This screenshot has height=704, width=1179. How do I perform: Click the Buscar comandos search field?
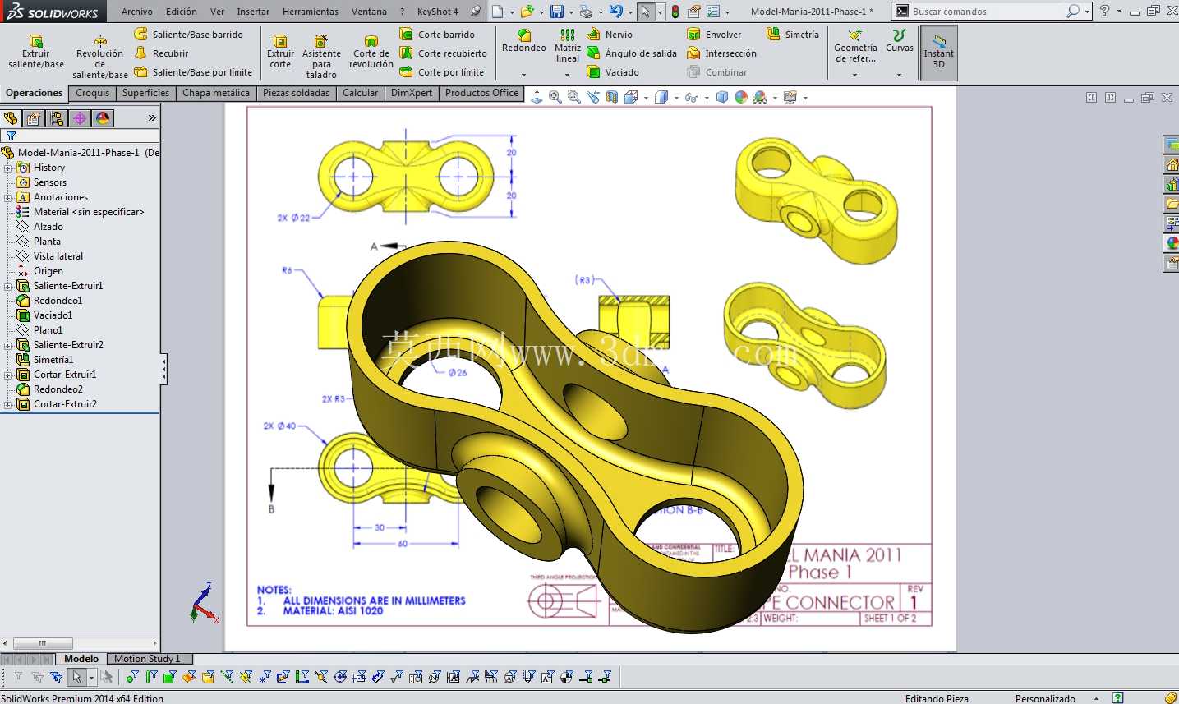tap(986, 12)
